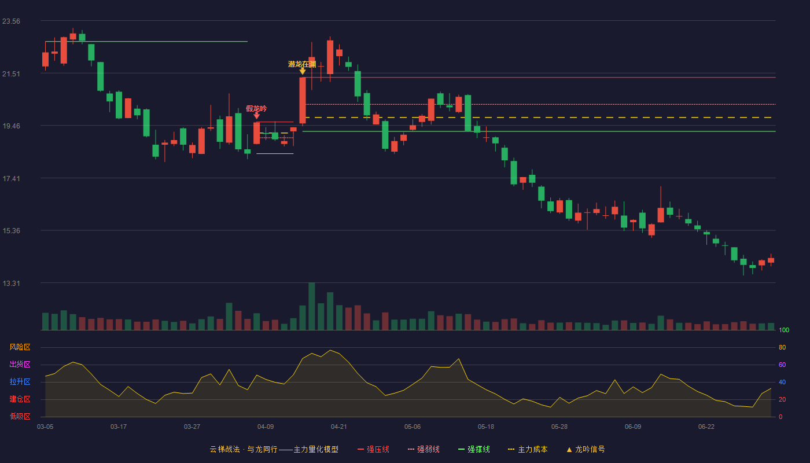810x463 pixels.
Task: Toggle the 强弱线 legend item
Action: [424, 449]
